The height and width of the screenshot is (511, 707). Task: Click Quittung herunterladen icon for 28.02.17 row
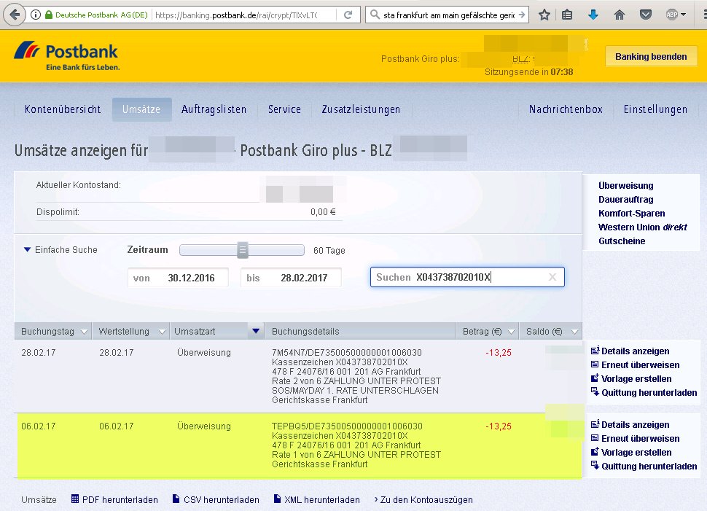coord(595,392)
